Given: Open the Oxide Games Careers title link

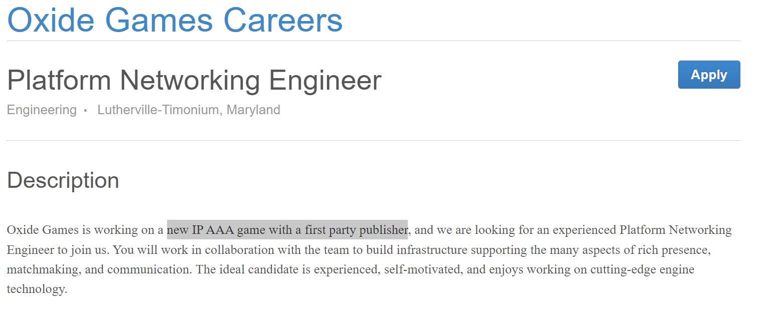Looking at the screenshot, I should coord(175,20).
